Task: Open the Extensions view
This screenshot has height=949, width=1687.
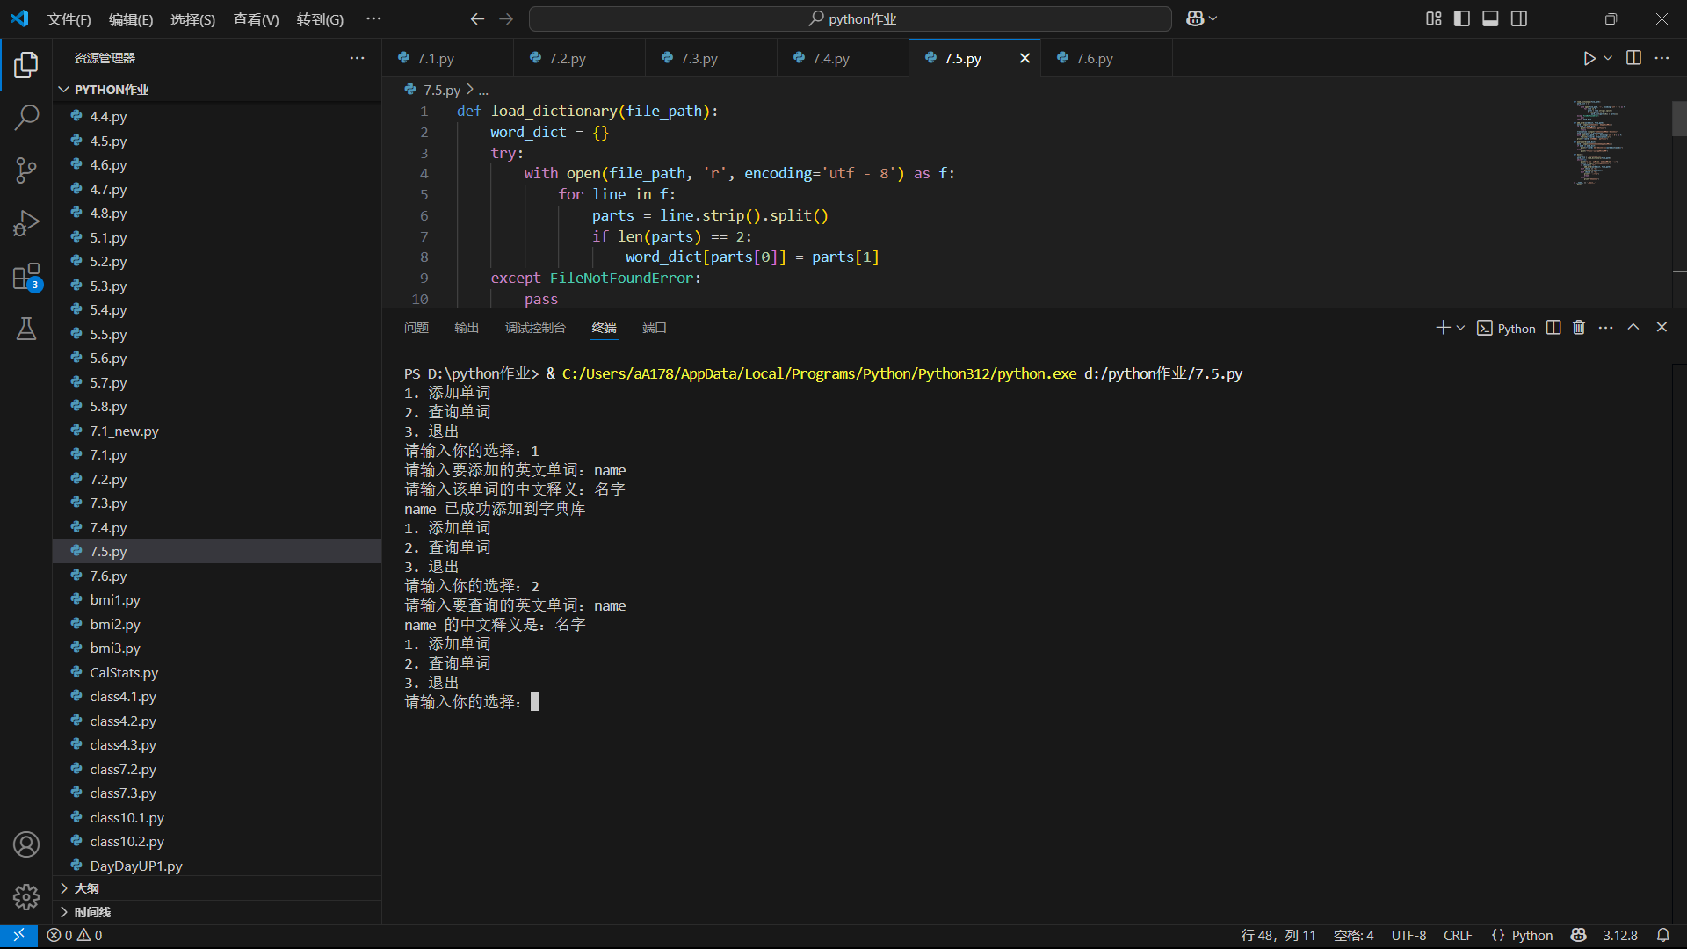Action: 26,277
